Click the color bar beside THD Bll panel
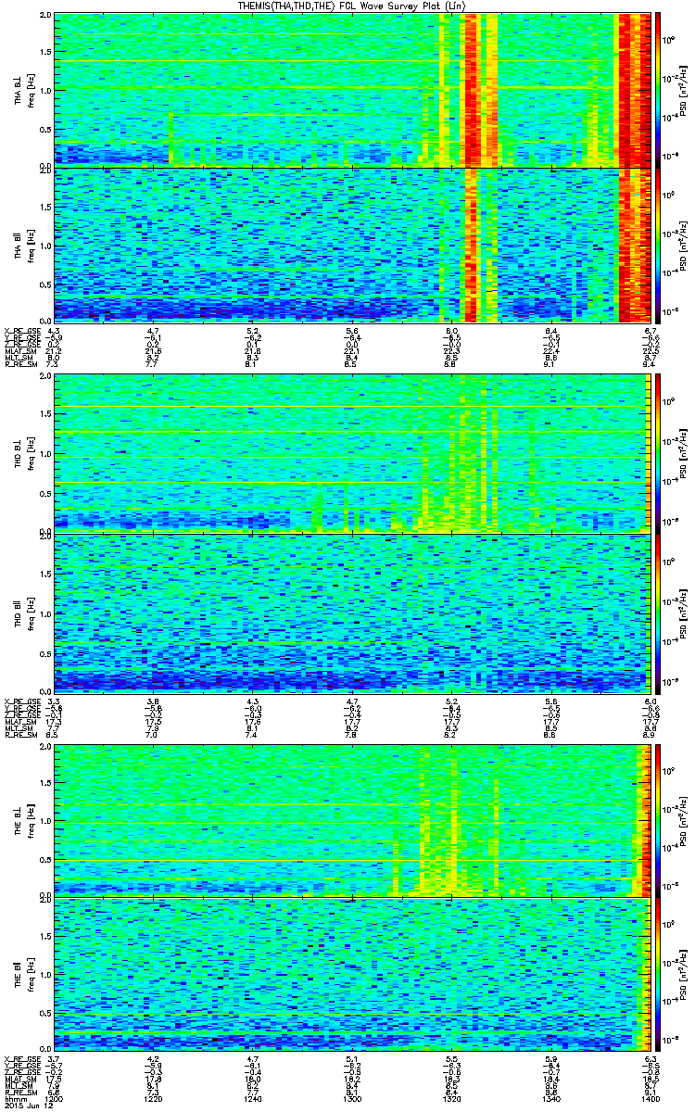The width and height of the screenshot is (695, 1112). [659, 613]
